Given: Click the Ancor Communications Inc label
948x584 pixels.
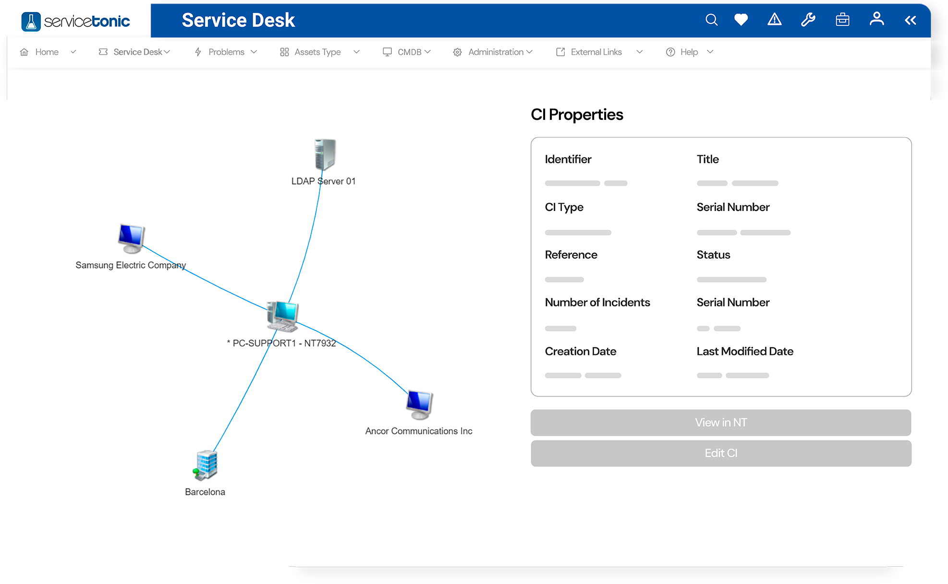Looking at the screenshot, I should coord(419,431).
